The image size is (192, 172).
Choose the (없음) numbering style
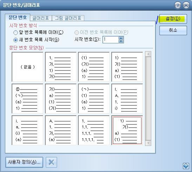27,67
